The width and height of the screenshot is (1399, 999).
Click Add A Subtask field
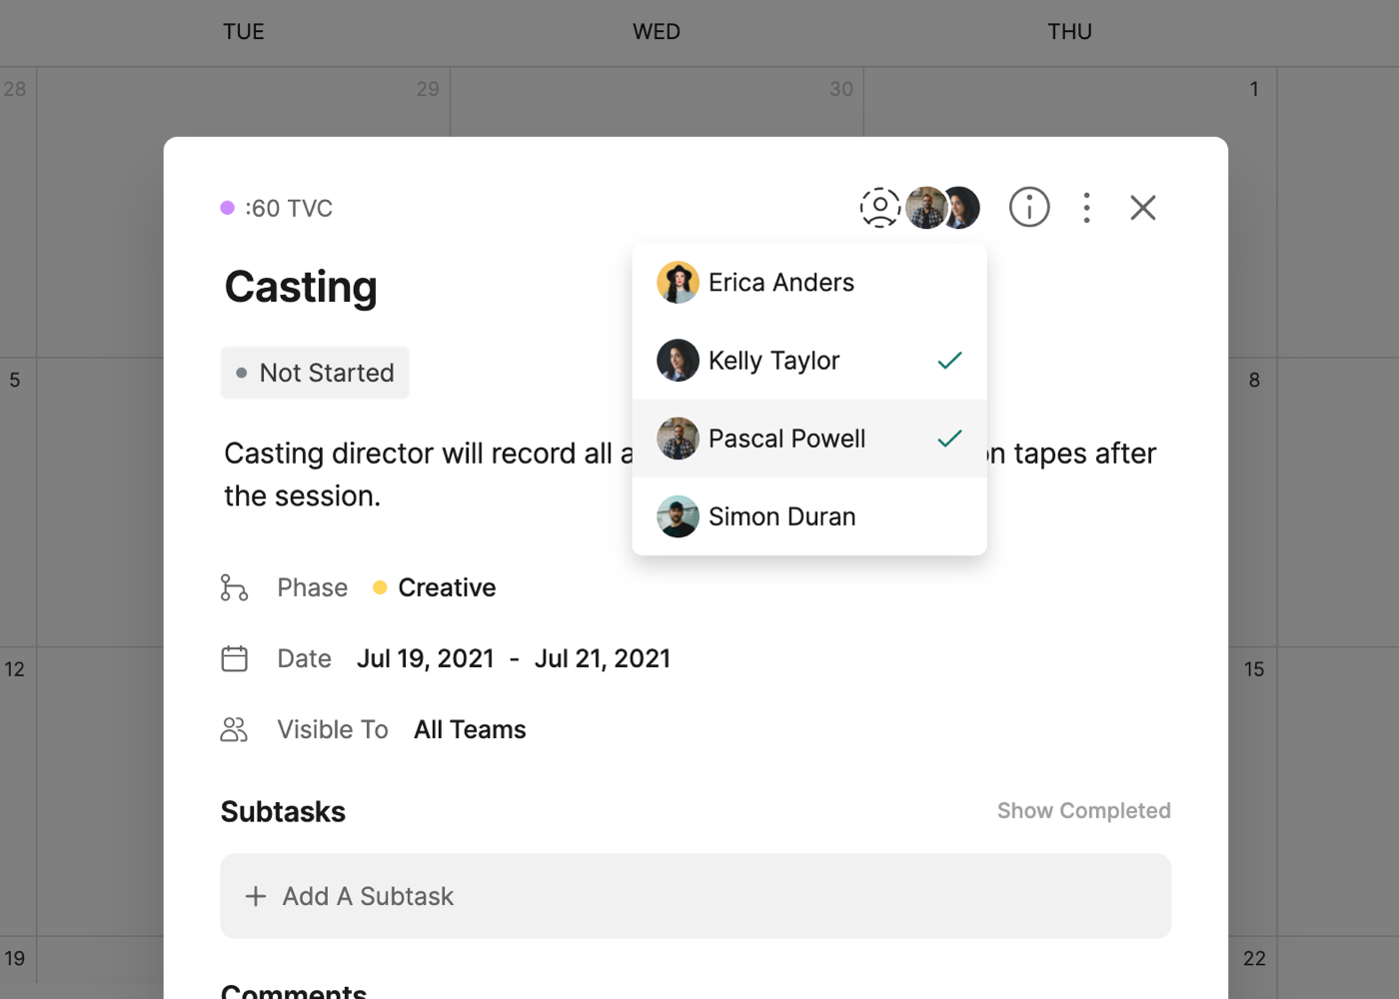pos(696,896)
